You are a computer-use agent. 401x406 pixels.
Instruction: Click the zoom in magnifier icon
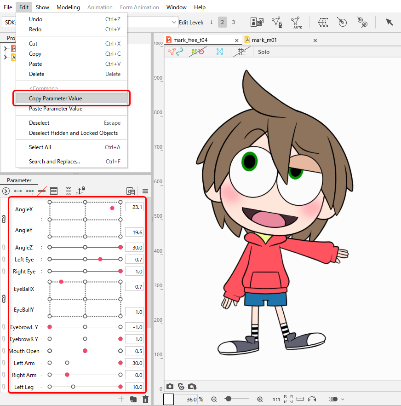tap(260, 399)
